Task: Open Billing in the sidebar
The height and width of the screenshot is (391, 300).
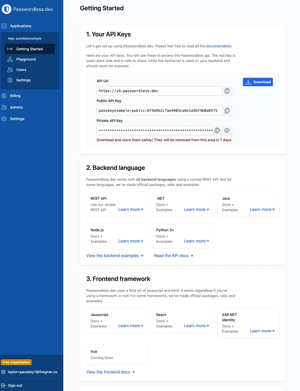Action: 15,96
